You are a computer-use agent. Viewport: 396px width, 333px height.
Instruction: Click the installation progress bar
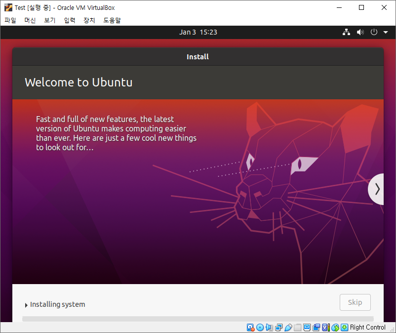point(198,319)
